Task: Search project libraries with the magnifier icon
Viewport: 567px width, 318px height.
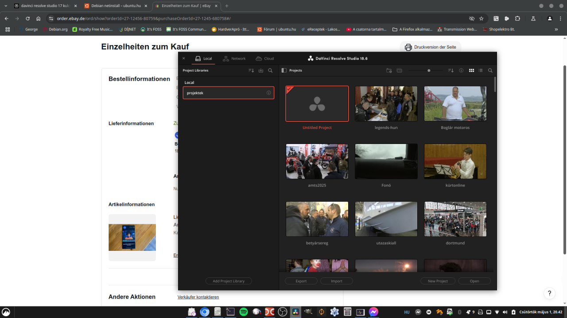Action: pos(270,71)
